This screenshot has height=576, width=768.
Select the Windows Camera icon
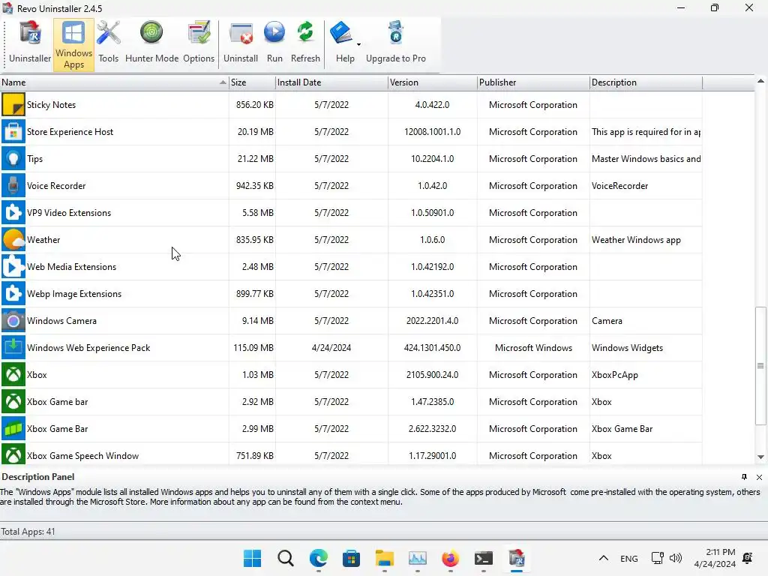13,321
